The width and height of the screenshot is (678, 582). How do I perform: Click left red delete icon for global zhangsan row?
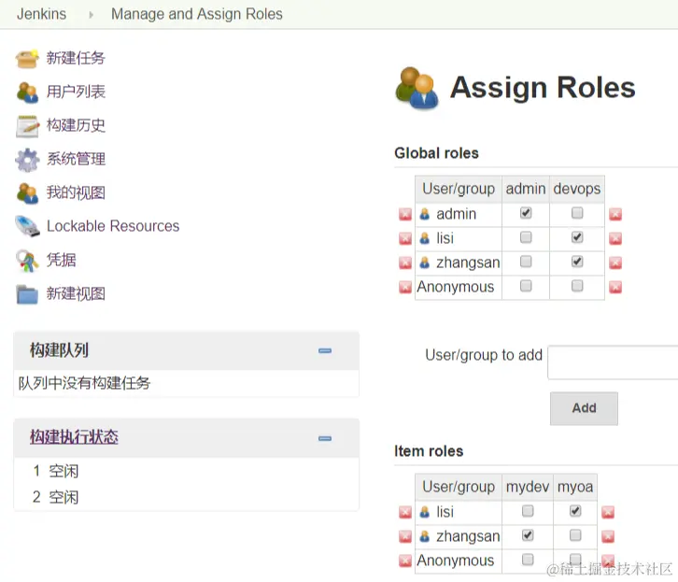click(405, 263)
